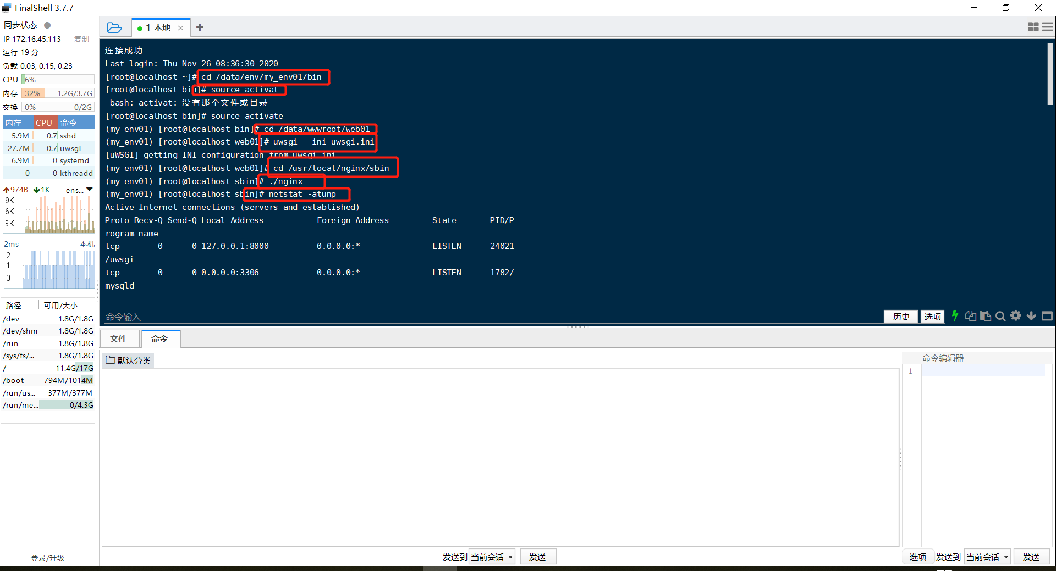Open the terminal 选项 button
The height and width of the screenshot is (571, 1056).
pyautogui.click(x=932, y=317)
